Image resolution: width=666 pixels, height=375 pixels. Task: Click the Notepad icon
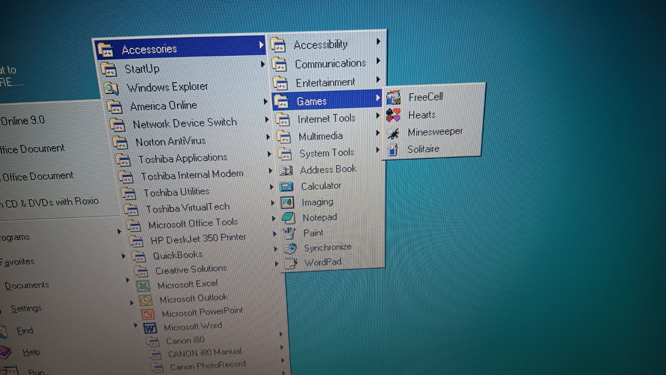[288, 218]
